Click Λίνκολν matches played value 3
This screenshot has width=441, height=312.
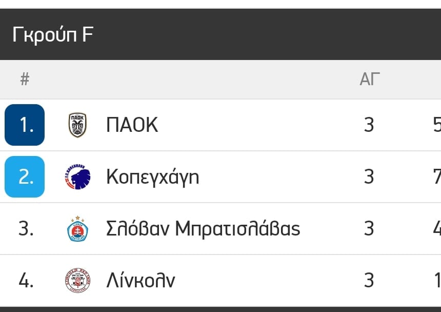tap(369, 281)
